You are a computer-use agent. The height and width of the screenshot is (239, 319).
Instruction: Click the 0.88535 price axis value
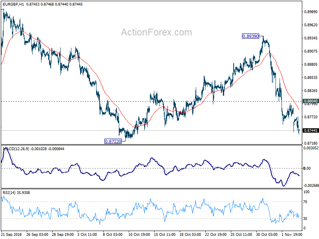(311, 77)
